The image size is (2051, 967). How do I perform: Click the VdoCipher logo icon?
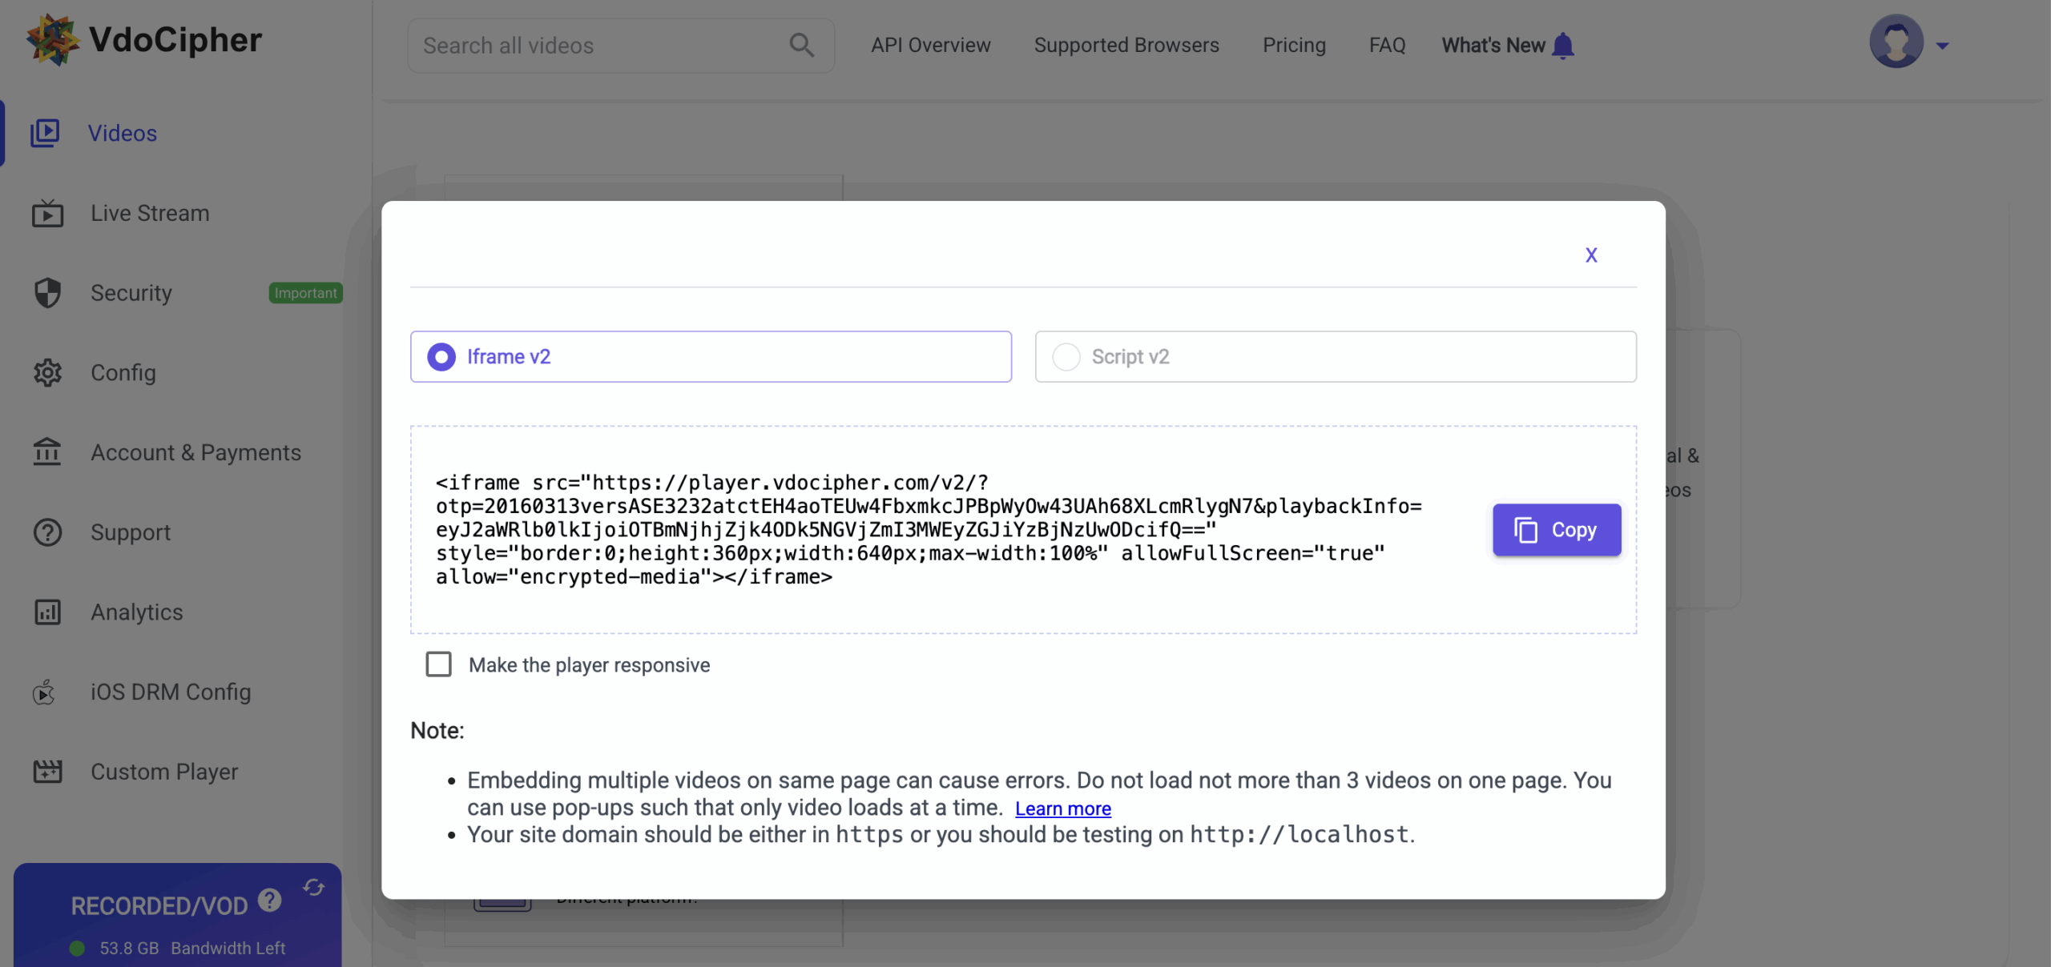point(52,40)
